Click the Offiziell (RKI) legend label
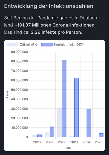The width and height of the screenshot is (109, 155). (29, 45)
